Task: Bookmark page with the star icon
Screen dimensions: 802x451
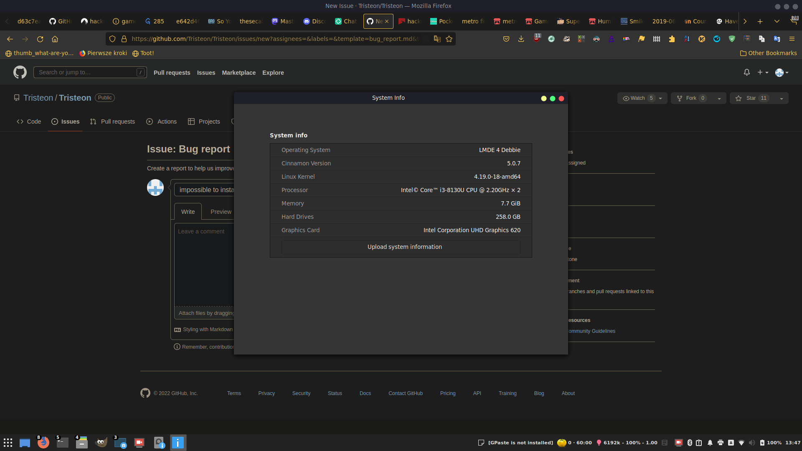Action: click(449, 39)
